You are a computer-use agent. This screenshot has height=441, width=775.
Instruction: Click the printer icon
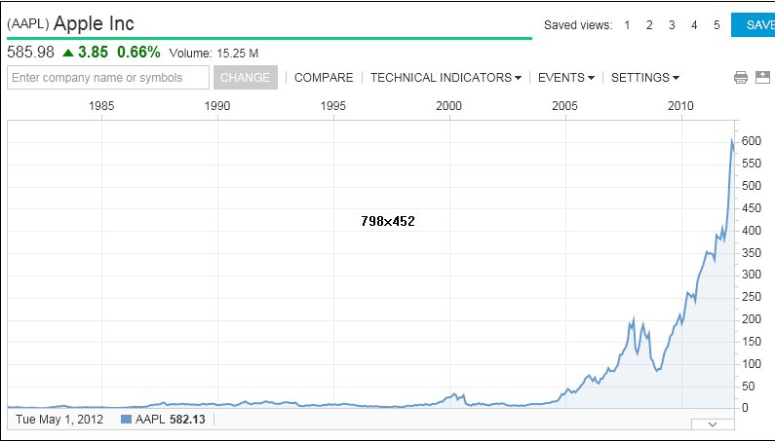point(741,78)
